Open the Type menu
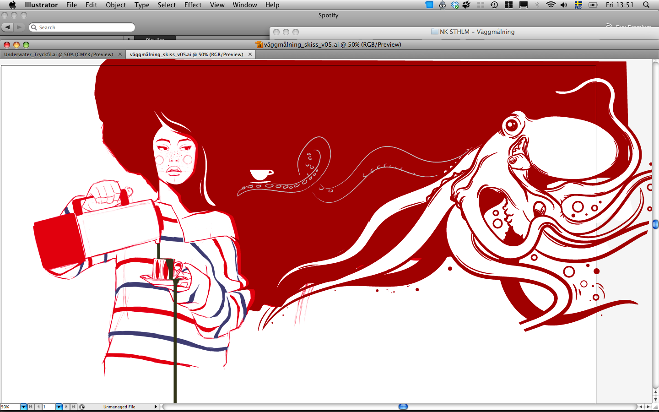659x412 pixels. pyautogui.click(x=142, y=5)
